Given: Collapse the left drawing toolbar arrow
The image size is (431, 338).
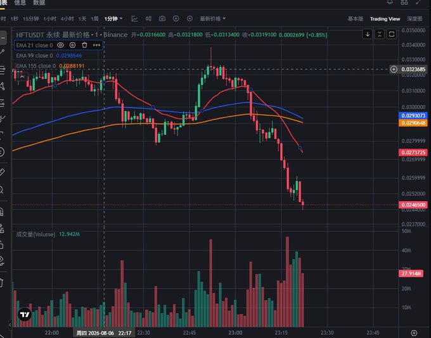Looking at the screenshot, I should 10,325.
